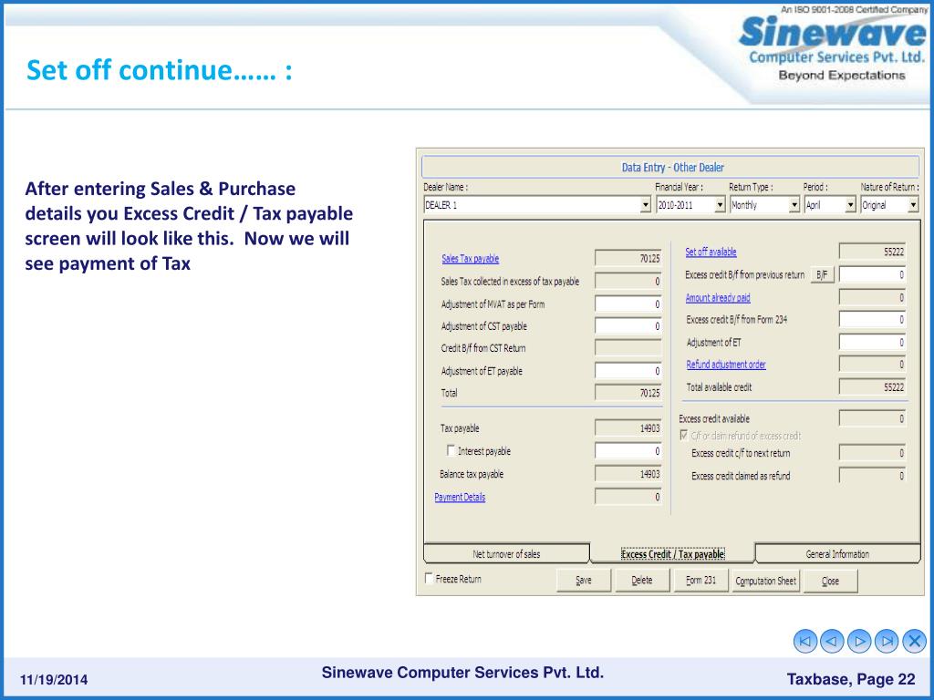Click Adjustment of MVAT as per Form field
This screenshot has width=934, height=700.
(628, 304)
